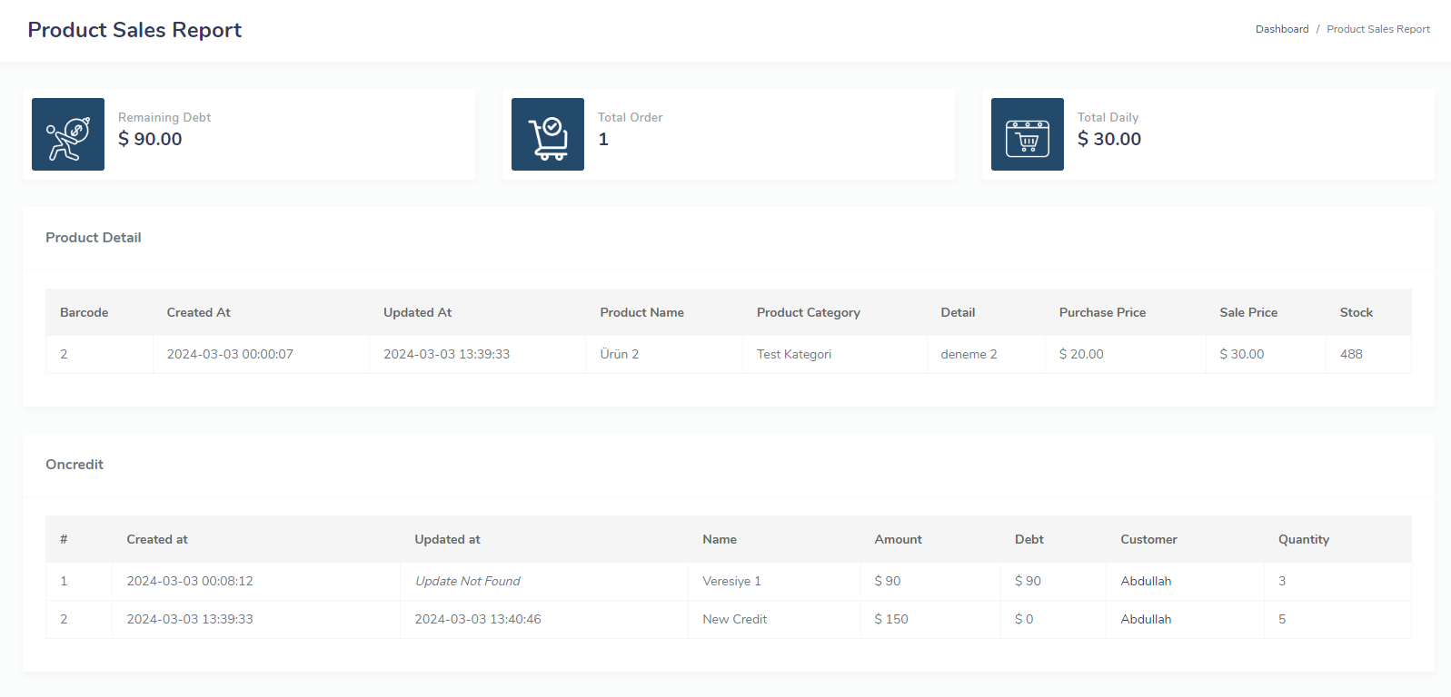
Task: Select the New Credit row name
Action: click(734, 619)
